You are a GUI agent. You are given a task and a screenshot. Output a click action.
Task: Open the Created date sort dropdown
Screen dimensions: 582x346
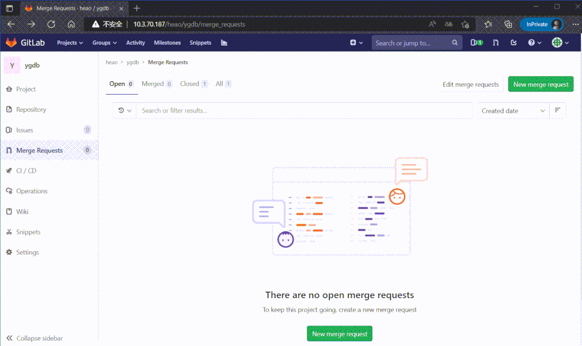[513, 111]
